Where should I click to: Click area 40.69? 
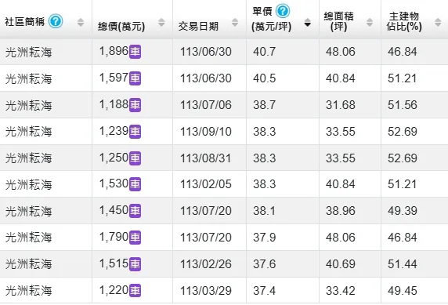point(340,264)
